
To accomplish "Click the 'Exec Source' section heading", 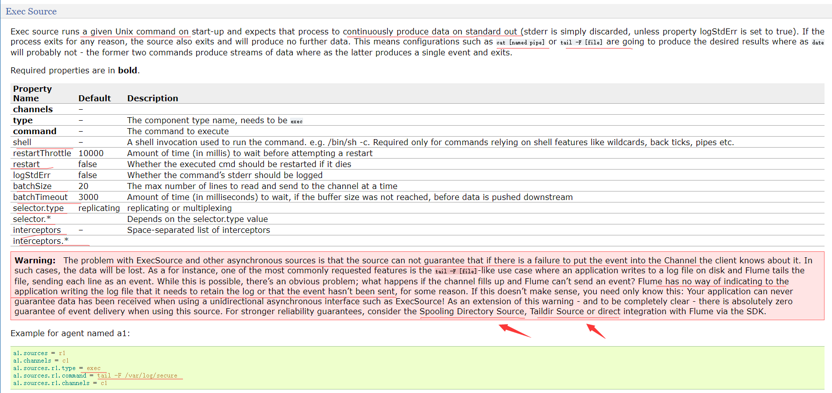I will pyautogui.click(x=31, y=11).
